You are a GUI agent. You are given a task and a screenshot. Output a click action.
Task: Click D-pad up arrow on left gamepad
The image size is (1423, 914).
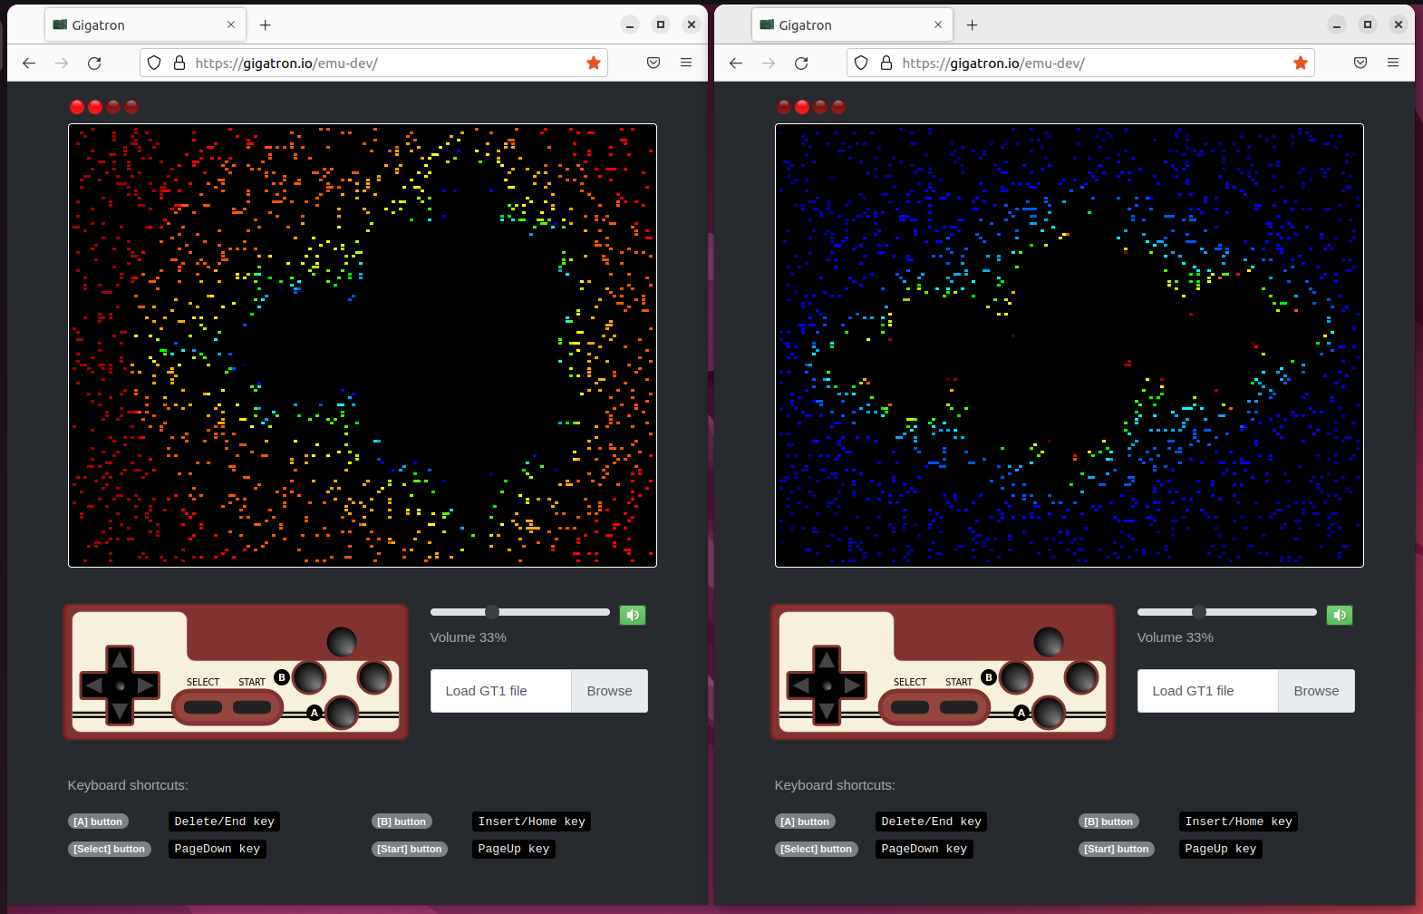(x=120, y=659)
